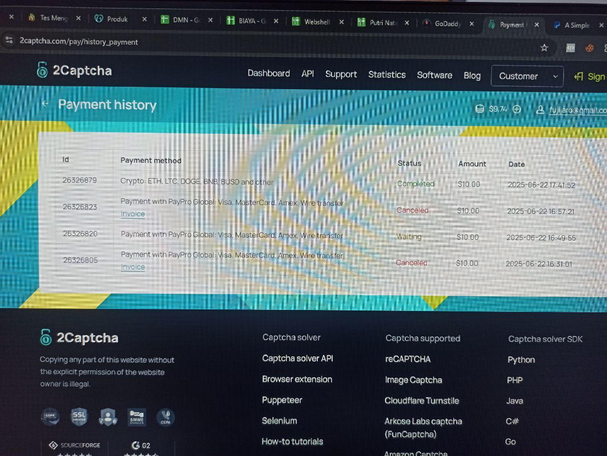Click the Cloudflare Turnstile footer link

tap(422, 400)
